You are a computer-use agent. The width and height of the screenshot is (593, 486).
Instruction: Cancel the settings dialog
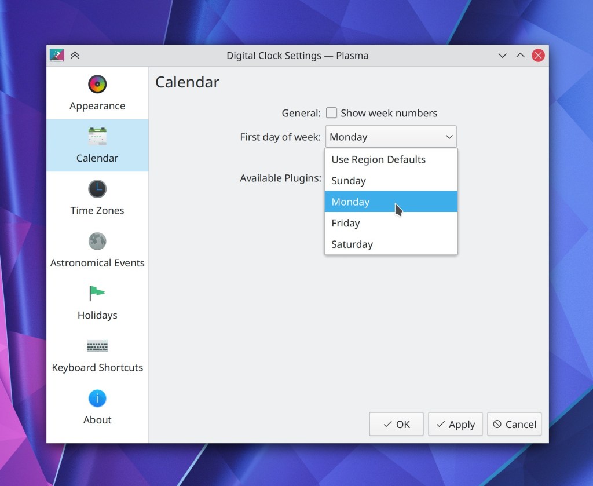pyautogui.click(x=514, y=425)
